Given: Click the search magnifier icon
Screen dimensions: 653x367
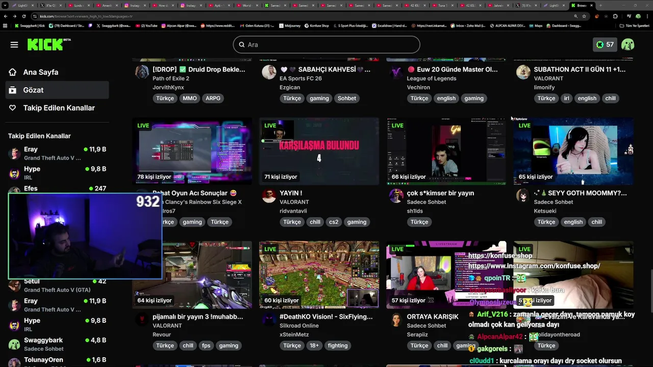Looking at the screenshot, I should click(x=242, y=45).
